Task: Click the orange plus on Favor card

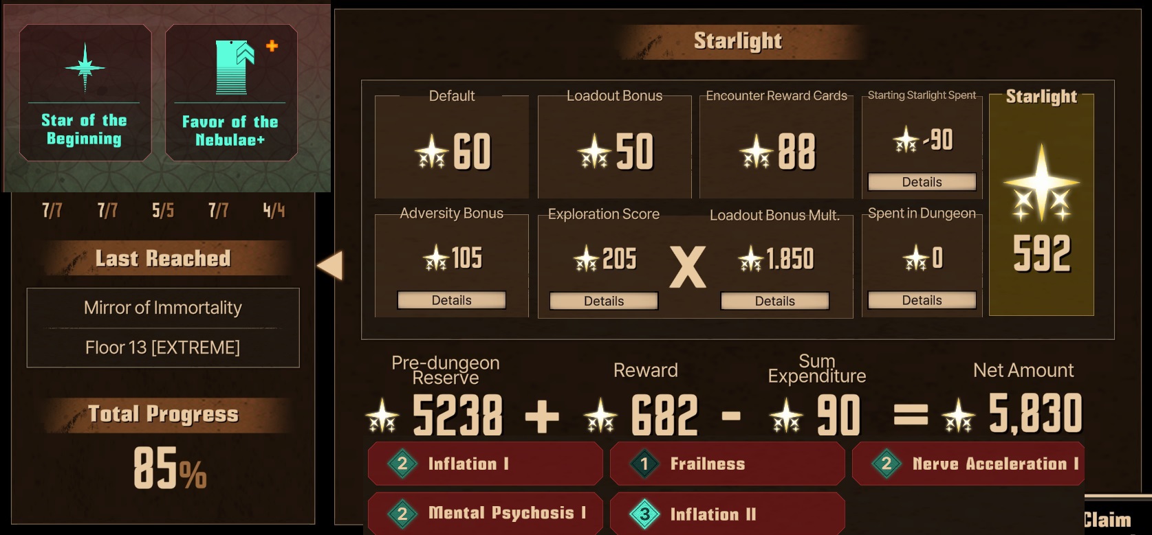Action: [x=272, y=46]
